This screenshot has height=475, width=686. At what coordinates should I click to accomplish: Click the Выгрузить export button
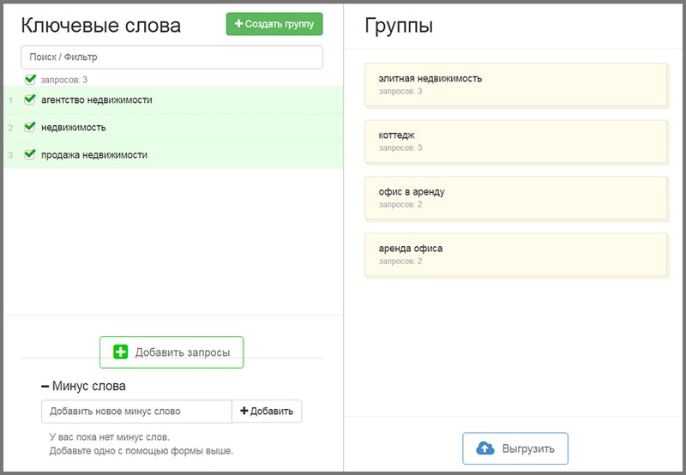pos(515,448)
